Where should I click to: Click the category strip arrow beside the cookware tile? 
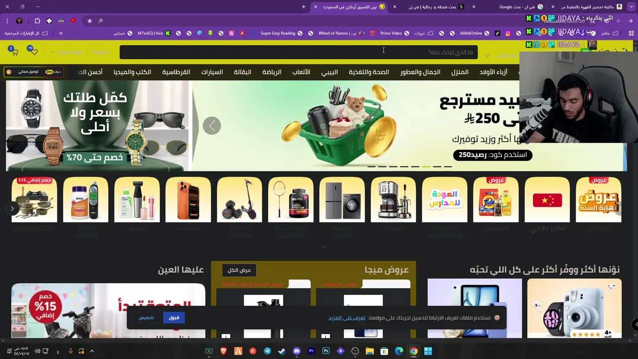12,208
